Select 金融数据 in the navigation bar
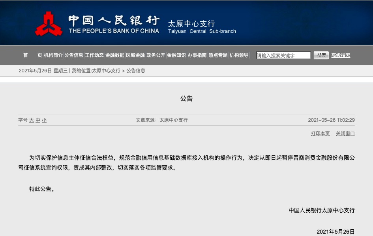 [x=115, y=55]
